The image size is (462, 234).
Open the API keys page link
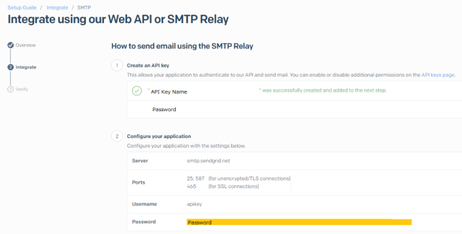[x=438, y=75]
